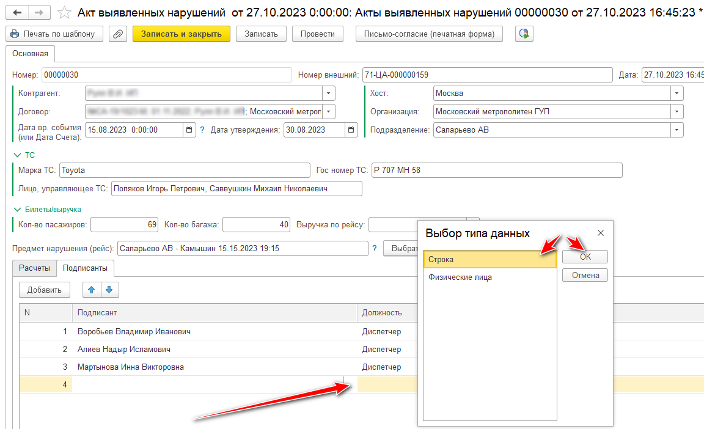The height and width of the screenshot is (429, 704).
Task: Select the Основная tab
Action: [30, 54]
